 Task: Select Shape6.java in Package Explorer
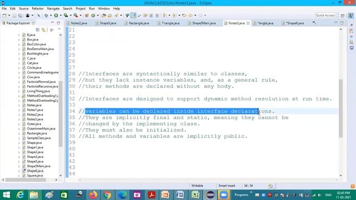point(35,171)
